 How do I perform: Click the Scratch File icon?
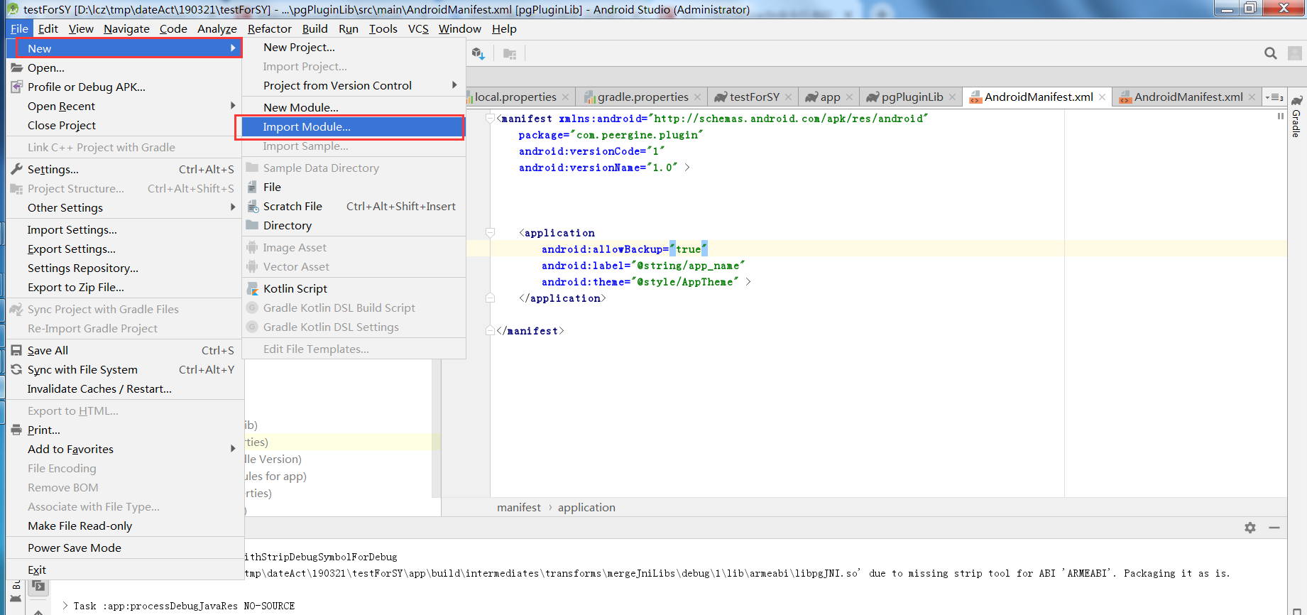(252, 206)
